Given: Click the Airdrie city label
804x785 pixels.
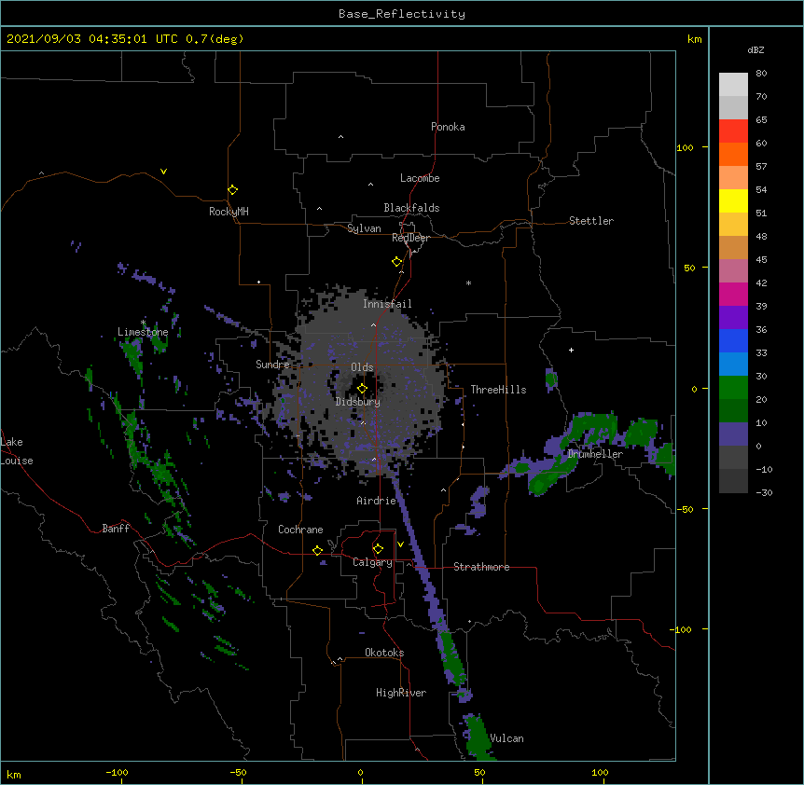Looking at the screenshot, I should [377, 501].
